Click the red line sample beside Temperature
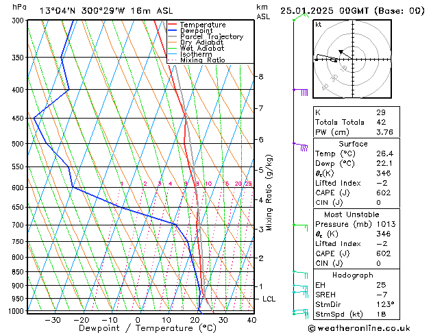431x333 pixels. [172, 25]
